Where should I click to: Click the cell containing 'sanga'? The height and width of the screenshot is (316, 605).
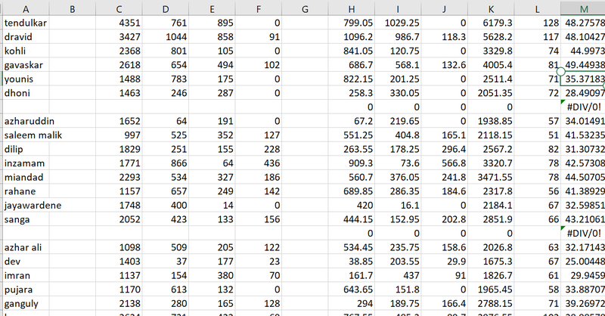(26, 219)
